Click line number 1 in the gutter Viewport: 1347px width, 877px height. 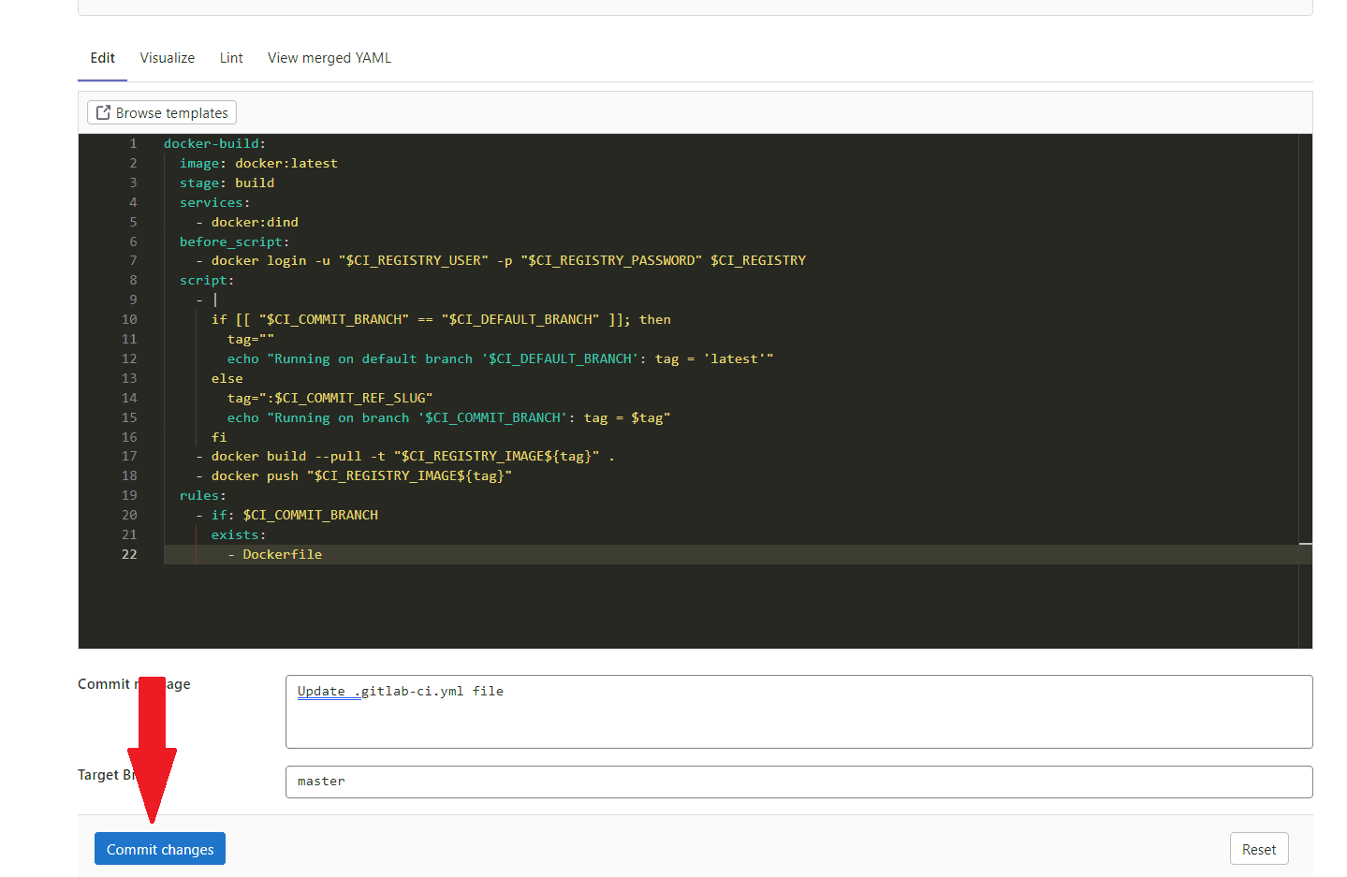[133, 143]
